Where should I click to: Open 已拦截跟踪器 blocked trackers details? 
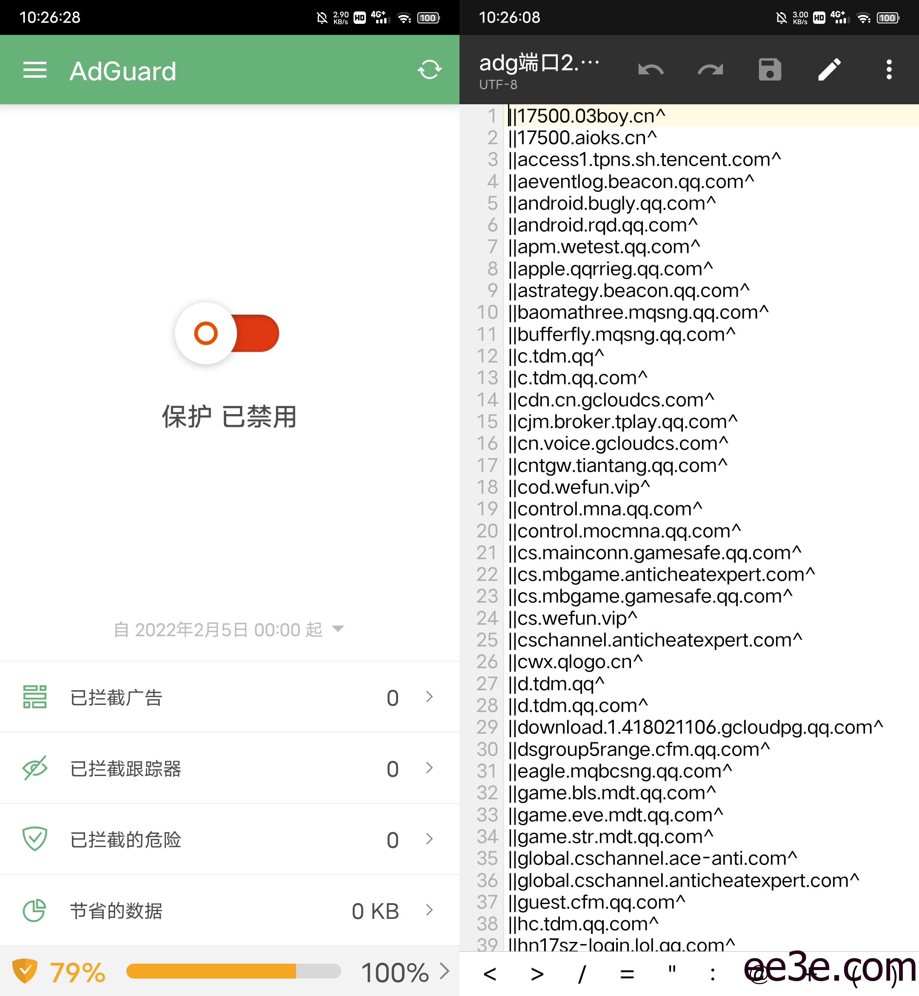pos(229,768)
